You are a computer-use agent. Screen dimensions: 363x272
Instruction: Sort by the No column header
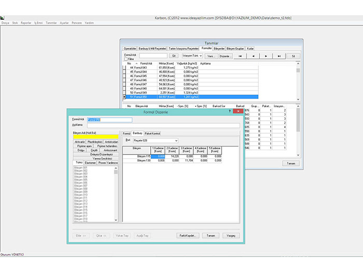129,63
